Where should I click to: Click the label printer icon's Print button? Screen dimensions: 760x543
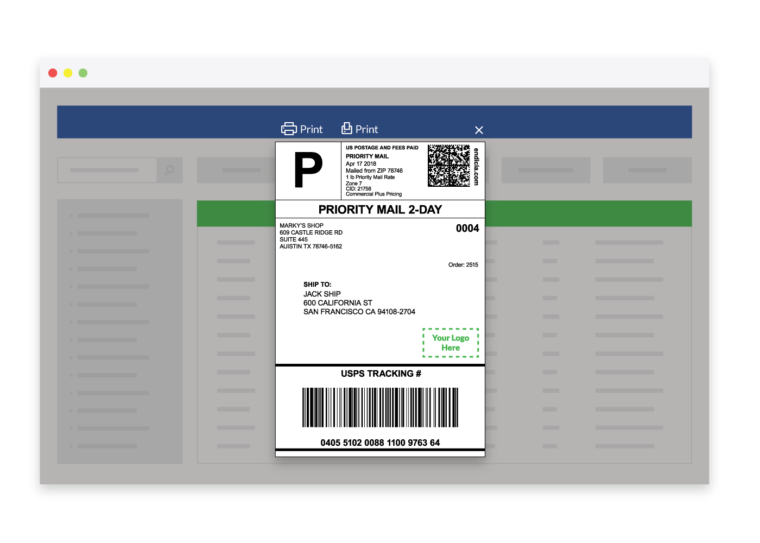[359, 129]
